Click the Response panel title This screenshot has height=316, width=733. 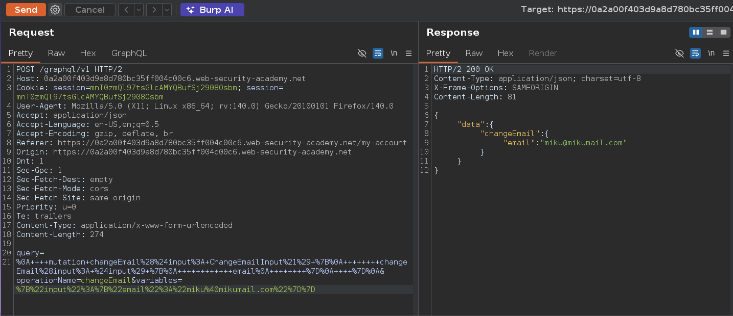point(453,32)
